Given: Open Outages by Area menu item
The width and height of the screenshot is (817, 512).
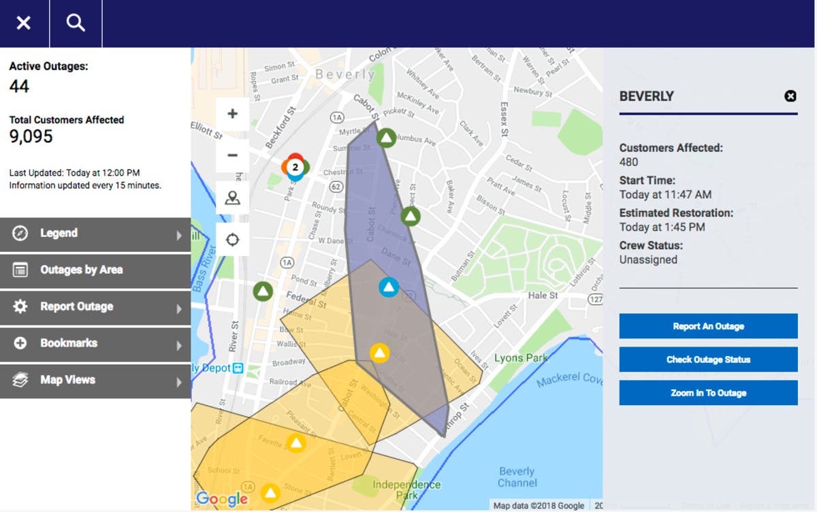Looking at the screenshot, I should 95,270.
